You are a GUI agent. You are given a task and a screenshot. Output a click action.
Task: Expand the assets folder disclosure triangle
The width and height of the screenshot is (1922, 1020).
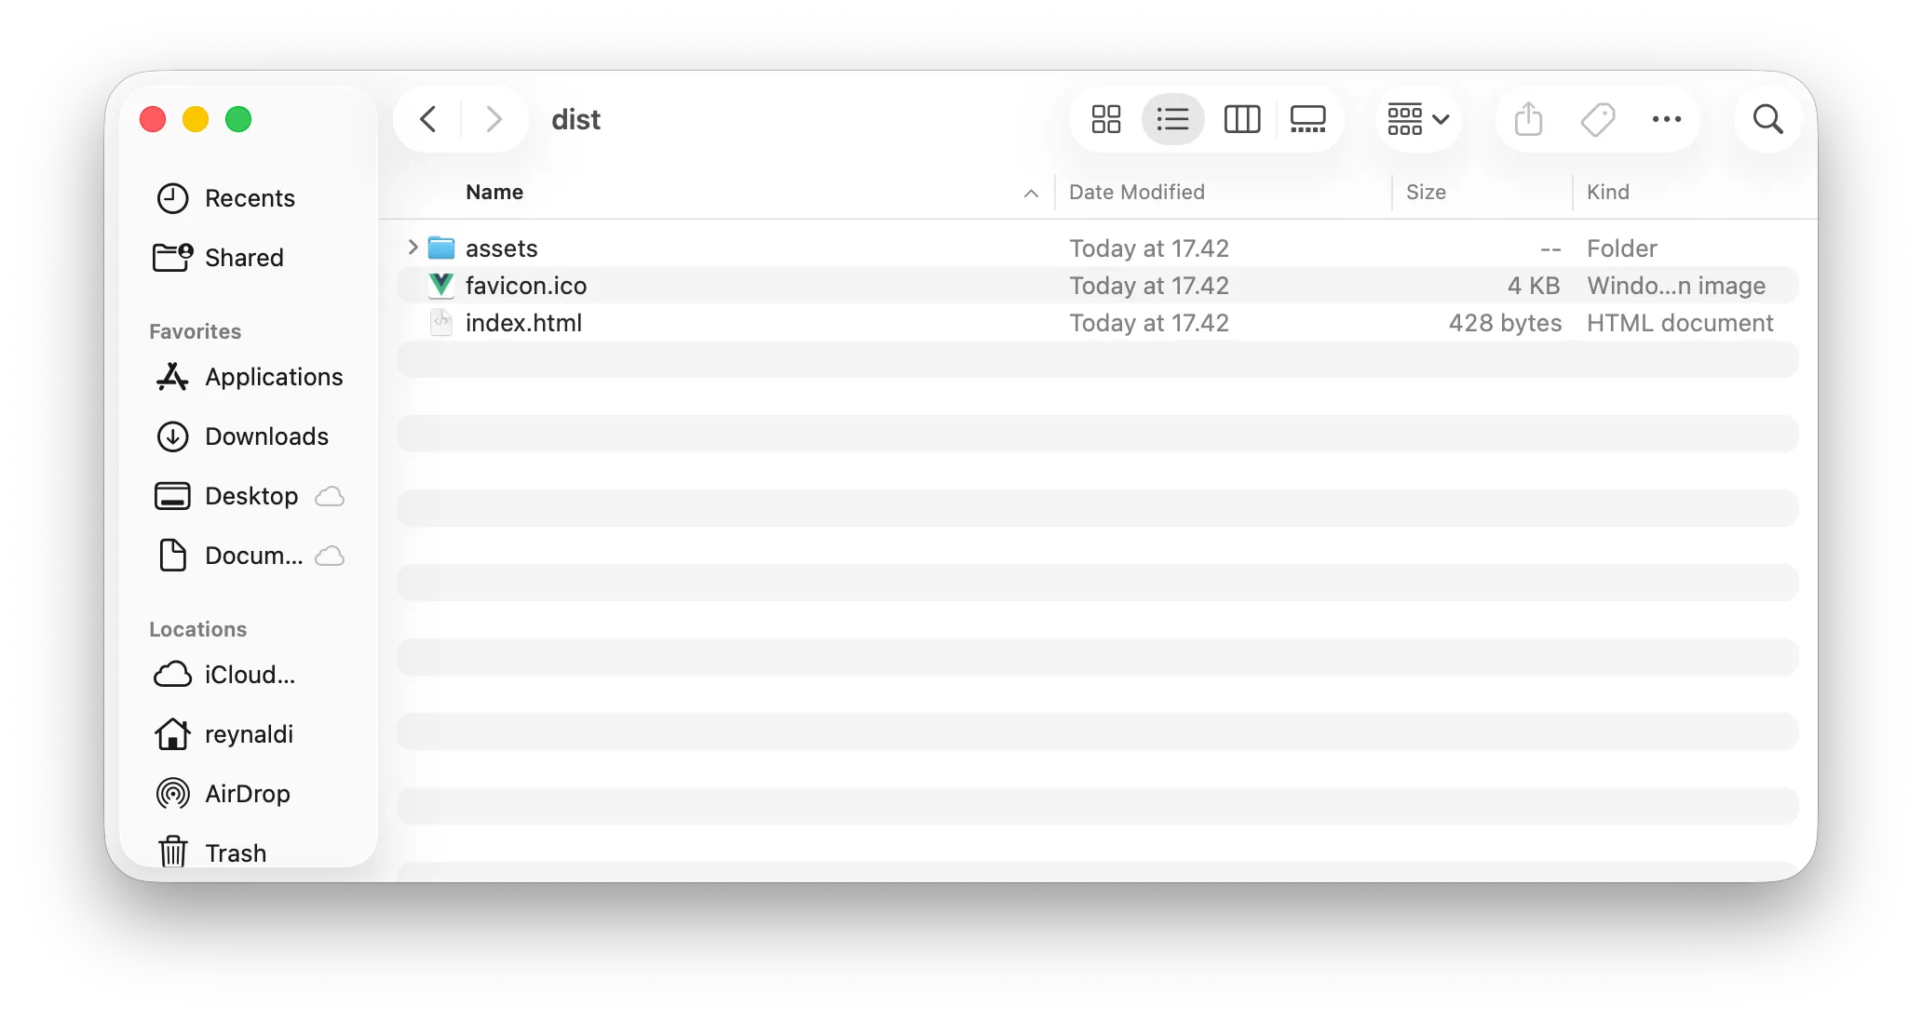[x=412, y=248]
